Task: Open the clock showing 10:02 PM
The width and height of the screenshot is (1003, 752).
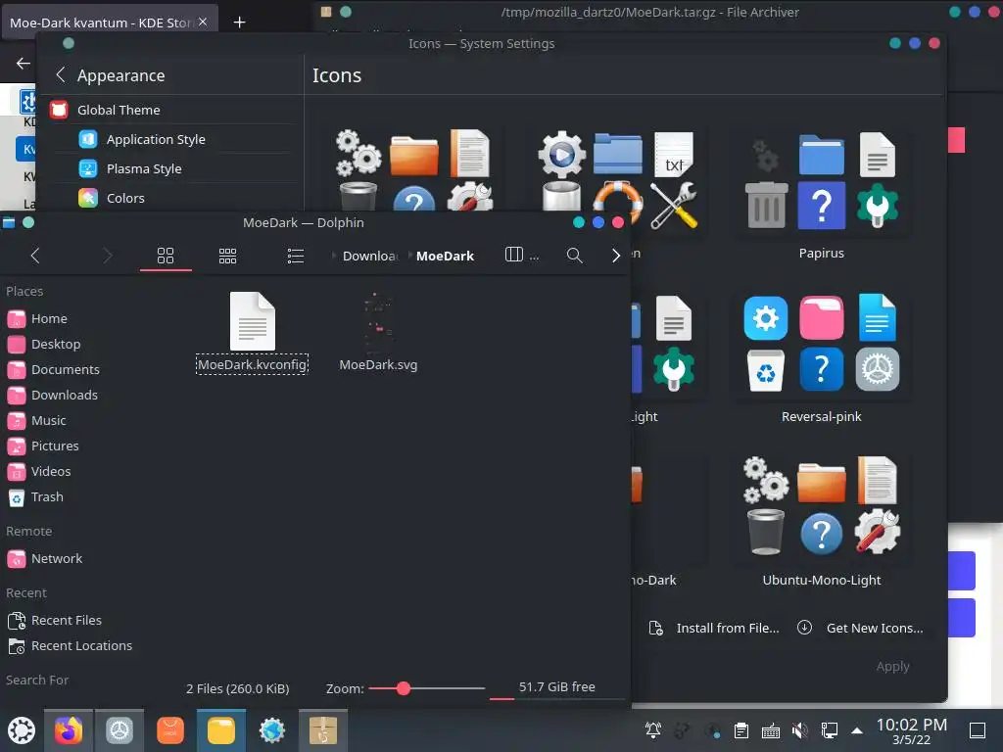Action: [912, 730]
